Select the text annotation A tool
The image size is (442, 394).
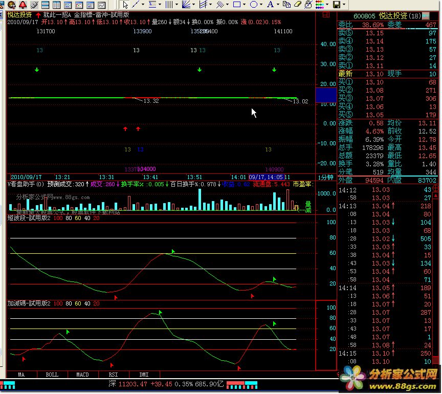270,4
